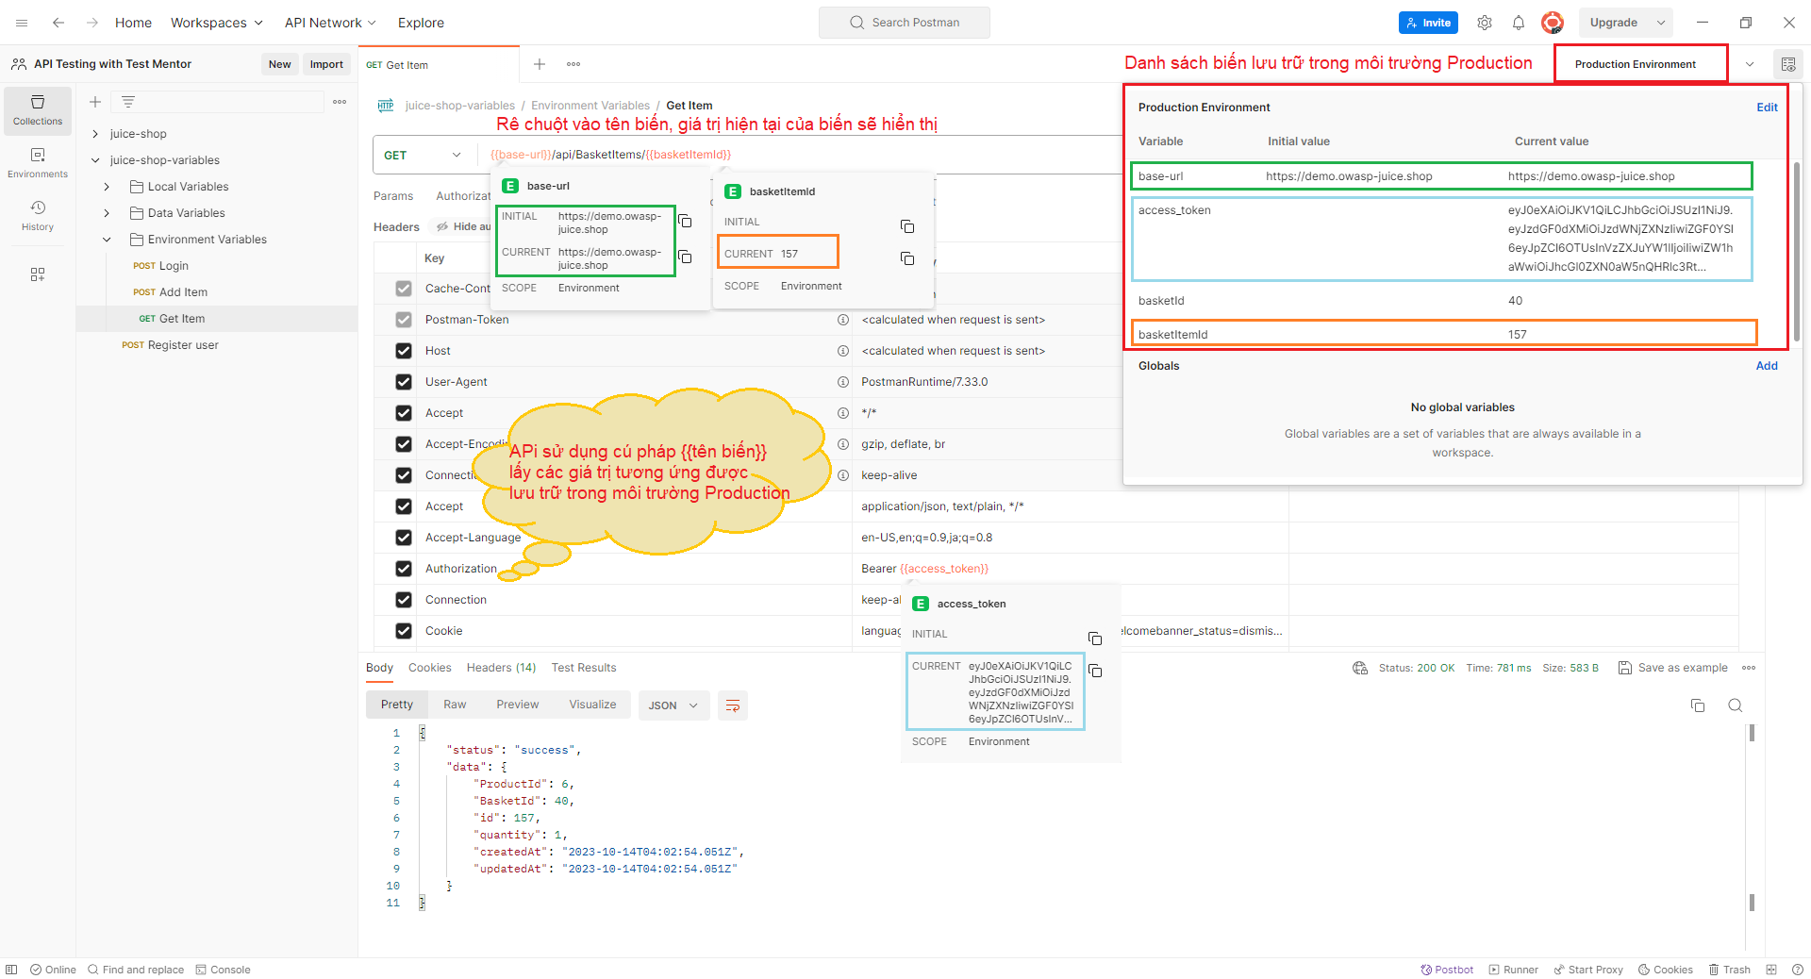Expand the Local Variables folder
Viewport: 1811px width, 979px height.
(107, 187)
